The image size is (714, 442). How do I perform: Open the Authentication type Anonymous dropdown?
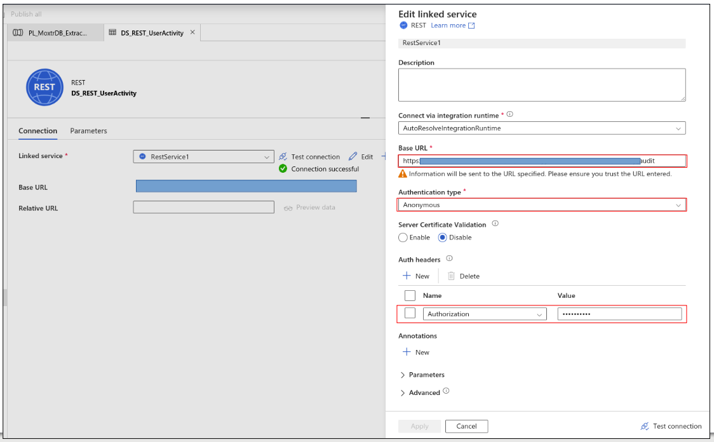point(542,205)
